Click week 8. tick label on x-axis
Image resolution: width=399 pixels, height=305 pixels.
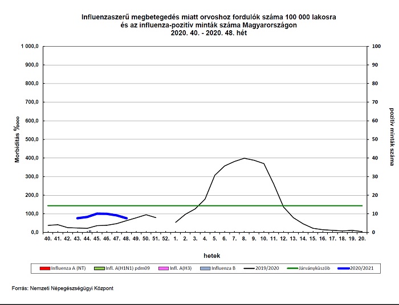pos(244,240)
